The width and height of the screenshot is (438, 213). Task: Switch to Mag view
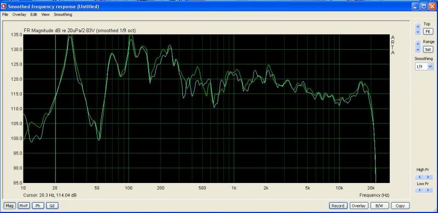(x=9, y=206)
